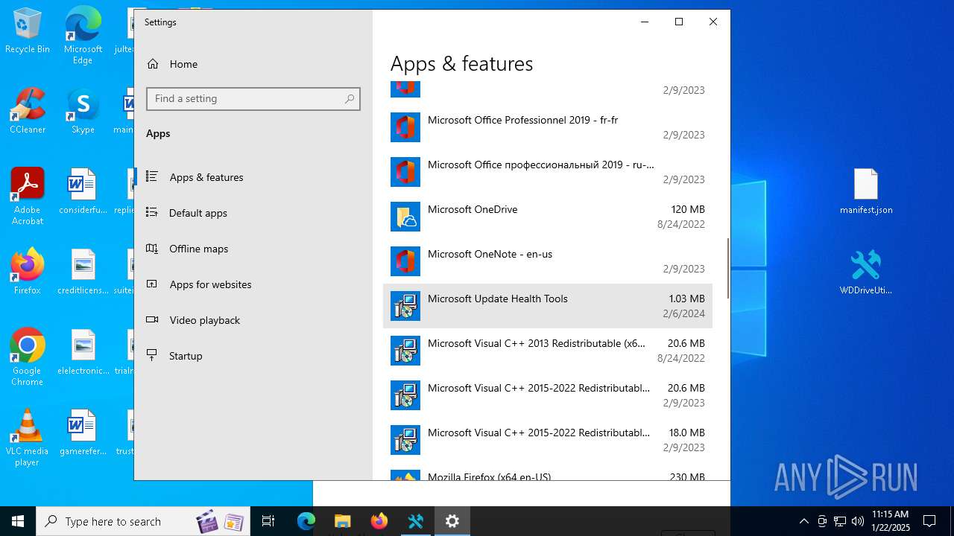Screen dimensions: 954x536
Task: Click the Visual C++ 2013 installer icon
Action: pyautogui.click(x=405, y=351)
